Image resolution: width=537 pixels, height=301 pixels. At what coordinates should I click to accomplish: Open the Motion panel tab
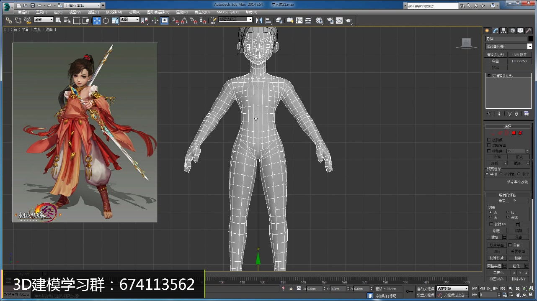click(512, 31)
